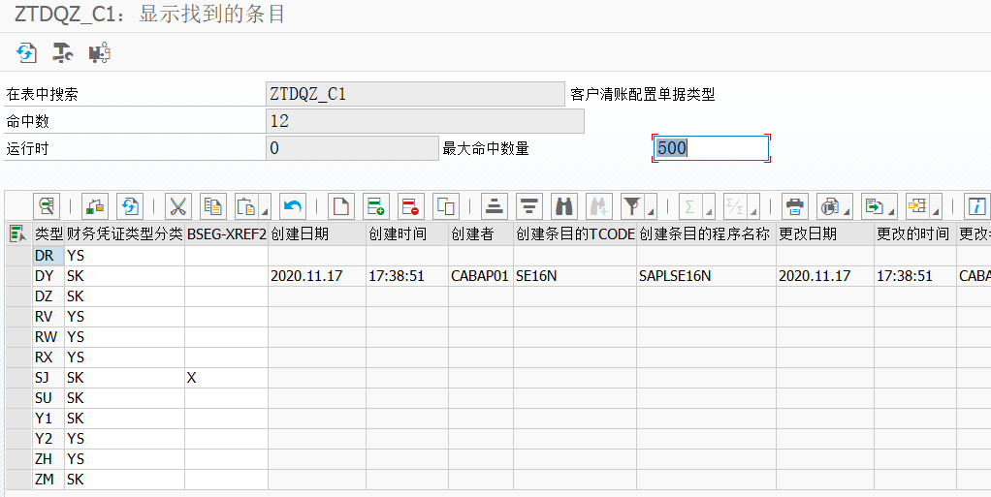Click the RX type cell

tap(48, 357)
